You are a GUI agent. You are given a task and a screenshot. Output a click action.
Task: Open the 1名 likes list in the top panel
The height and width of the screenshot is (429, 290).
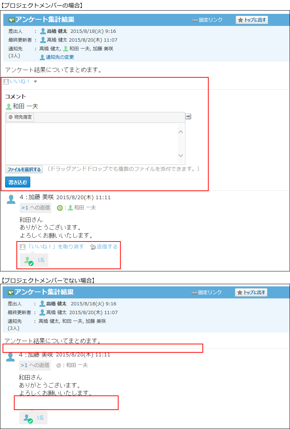point(41,260)
